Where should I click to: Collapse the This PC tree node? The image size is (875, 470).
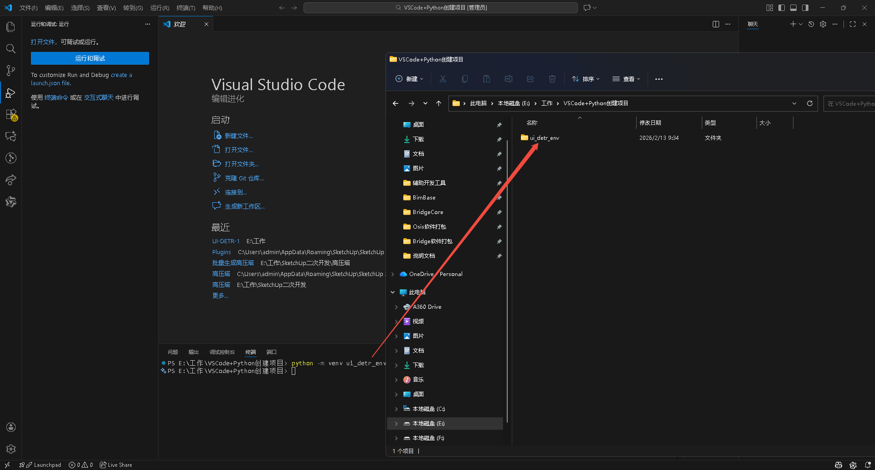tap(392, 292)
